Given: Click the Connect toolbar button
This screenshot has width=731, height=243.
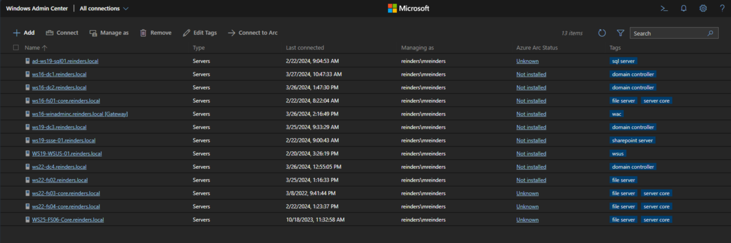Looking at the screenshot, I should point(62,33).
